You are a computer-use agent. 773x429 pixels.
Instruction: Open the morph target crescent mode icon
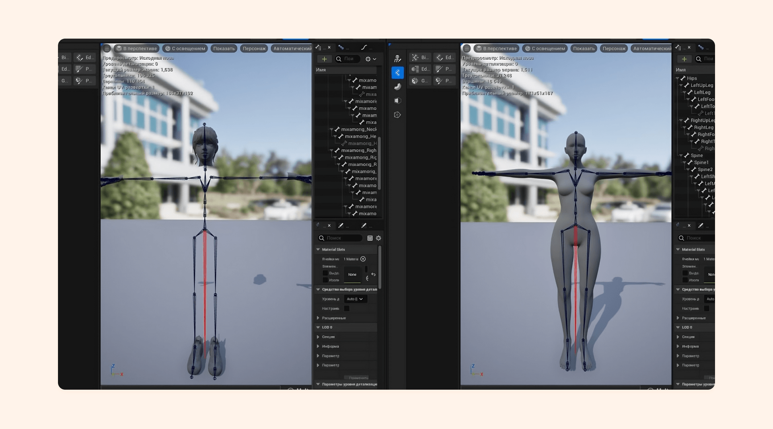tap(397, 87)
